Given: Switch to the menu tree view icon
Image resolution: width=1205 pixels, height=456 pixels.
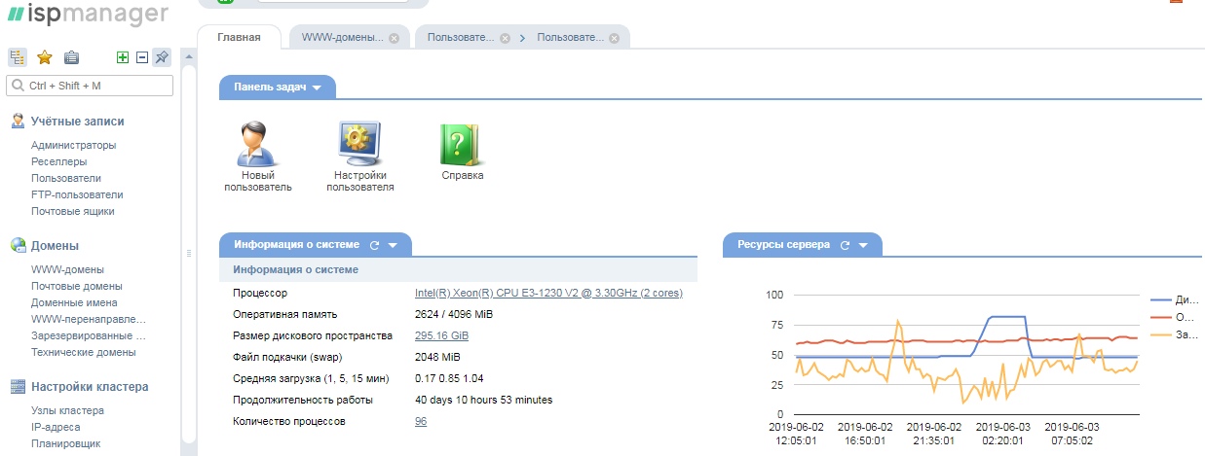Looking at the screenshot, I should click(18, 57).
